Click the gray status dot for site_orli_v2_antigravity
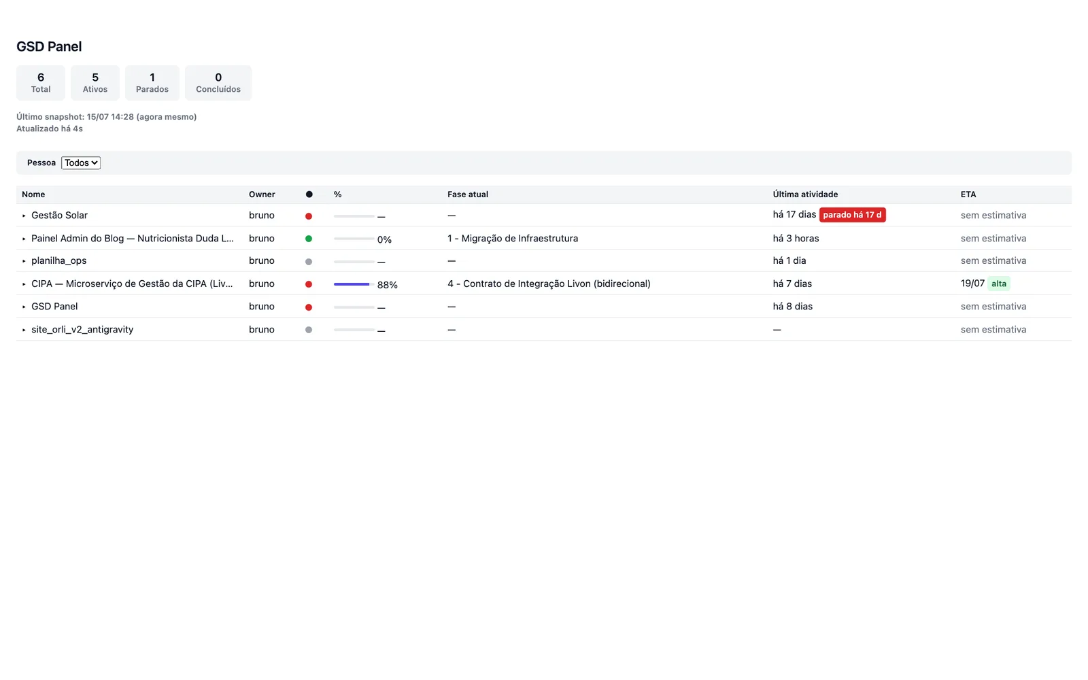 [309, 330]
